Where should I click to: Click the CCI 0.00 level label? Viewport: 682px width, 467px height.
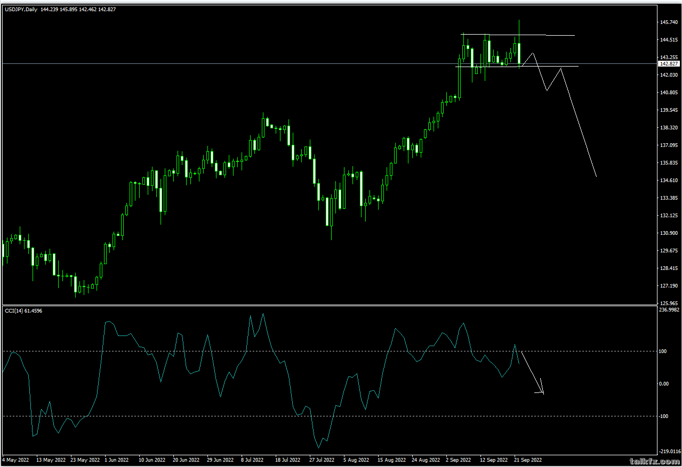[665, 384]
